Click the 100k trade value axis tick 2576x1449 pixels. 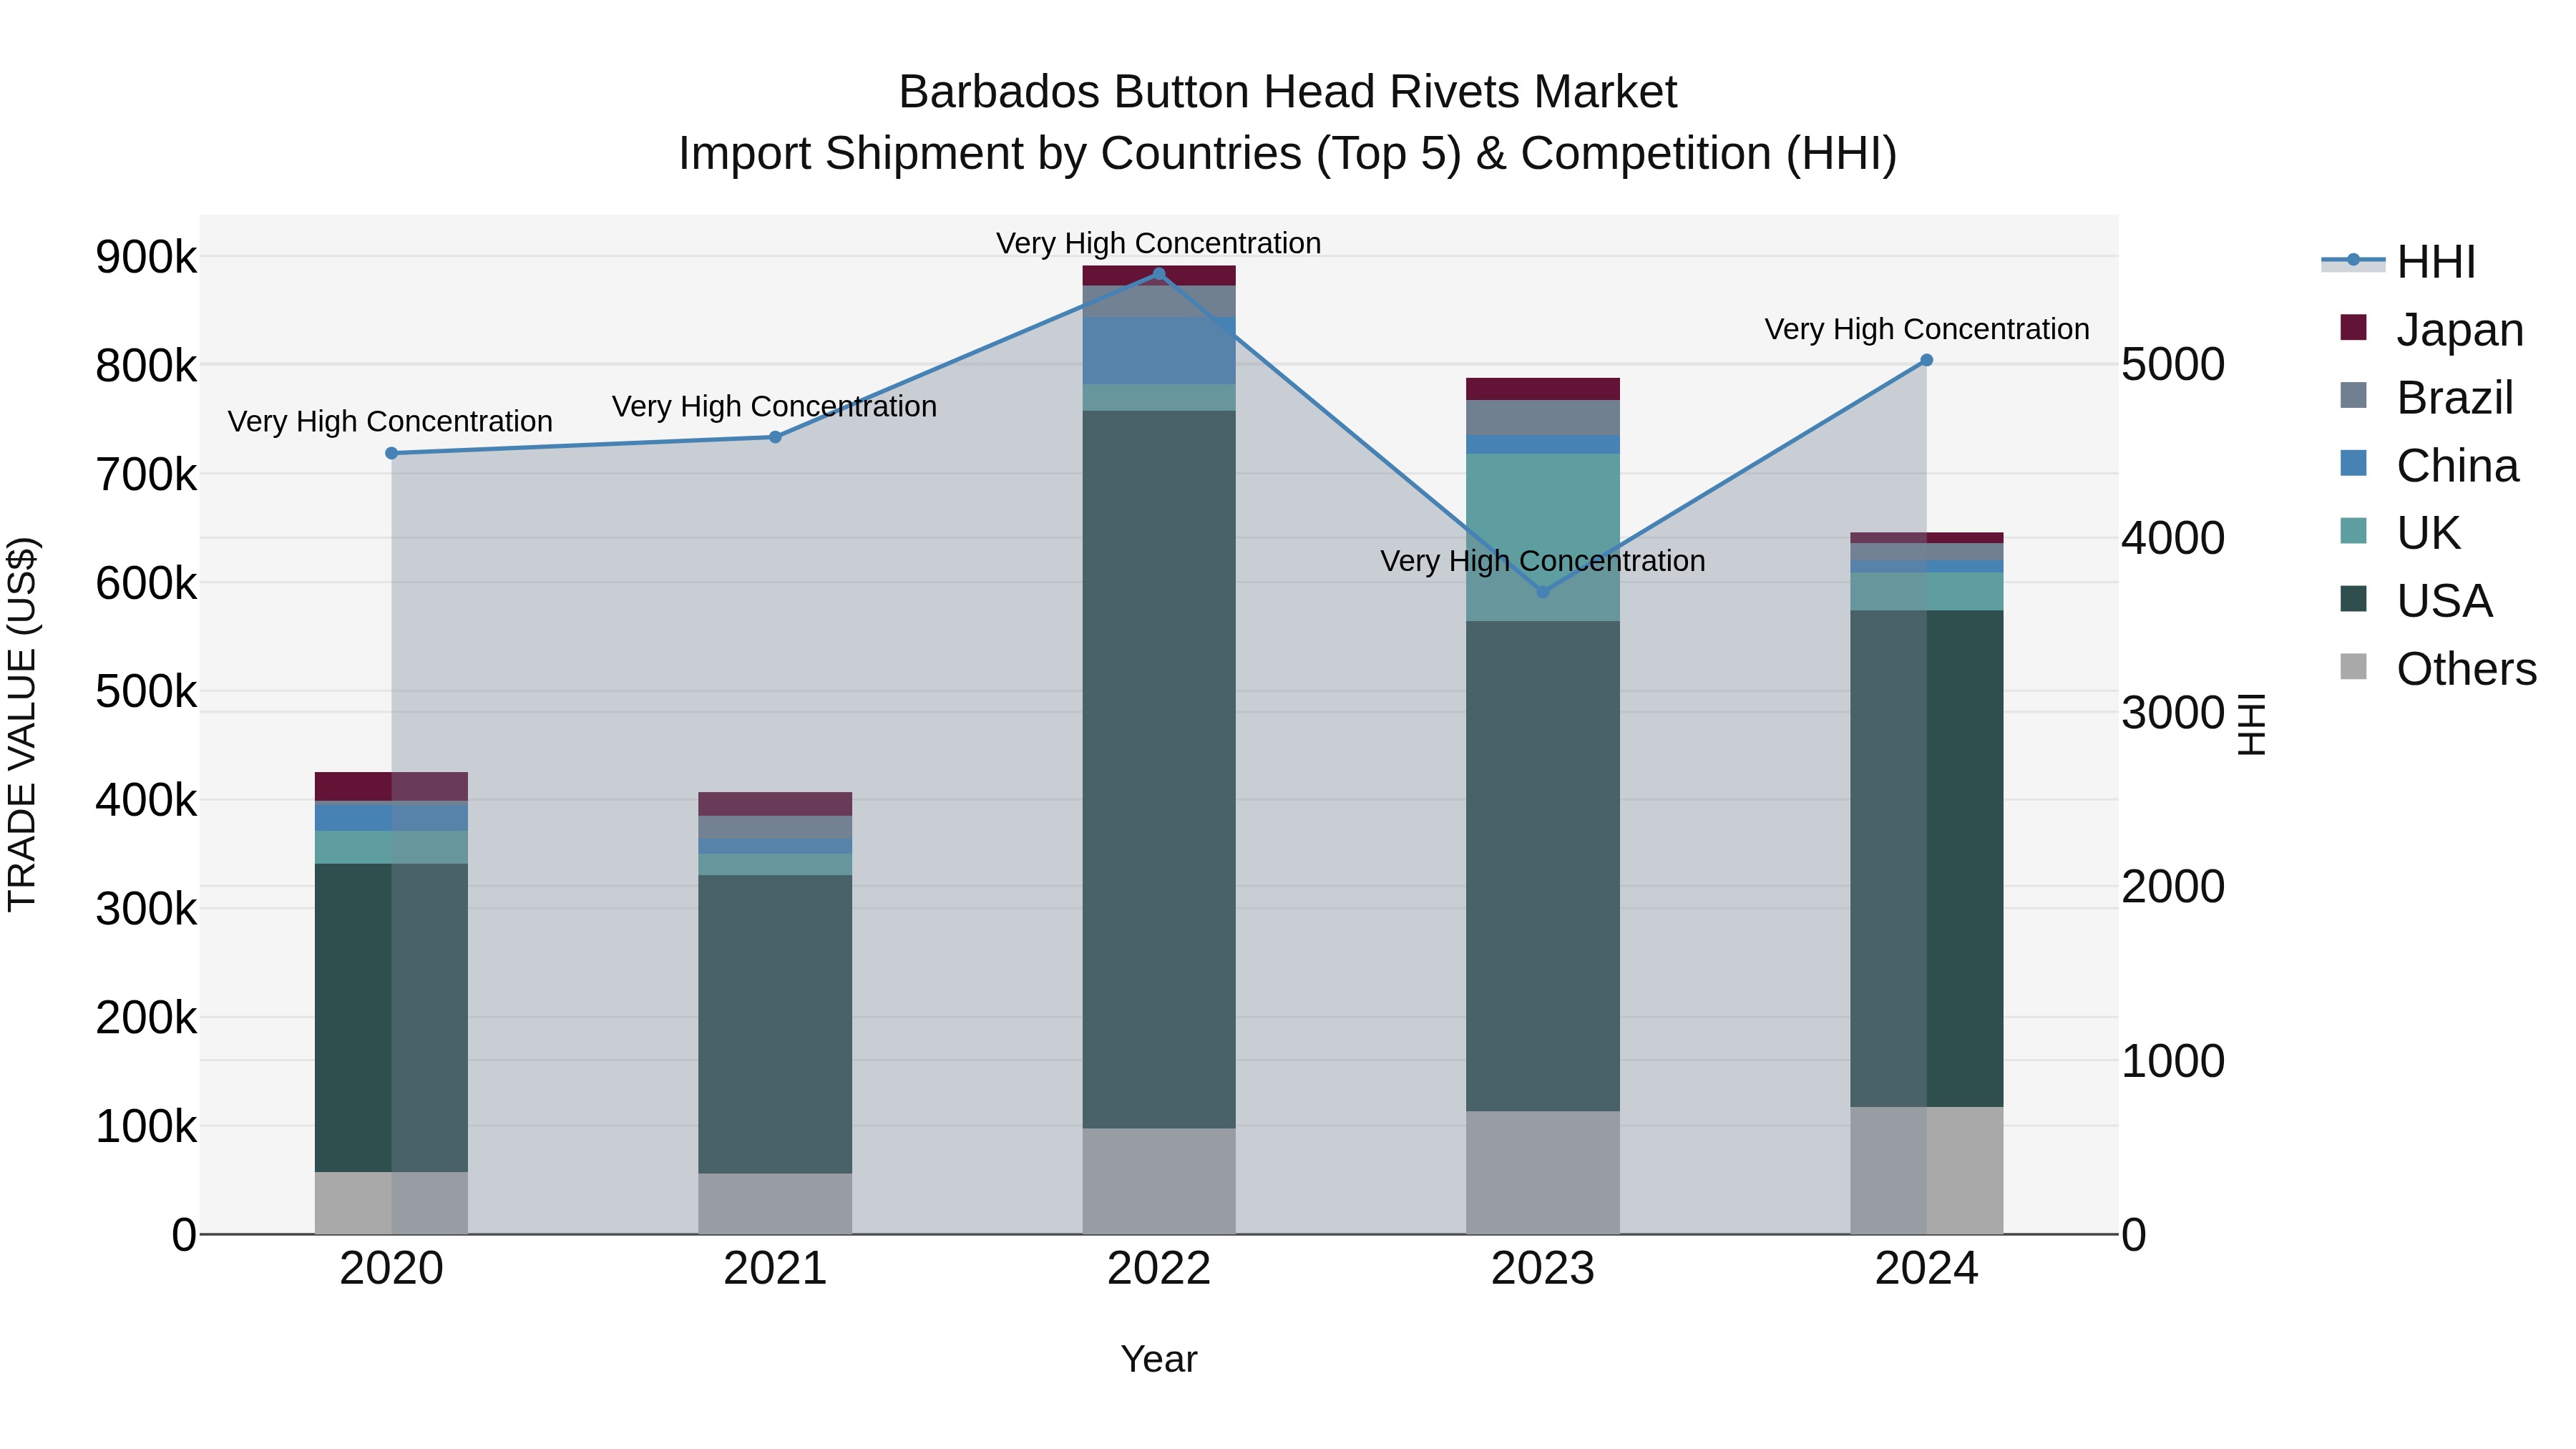[146, 1126]
